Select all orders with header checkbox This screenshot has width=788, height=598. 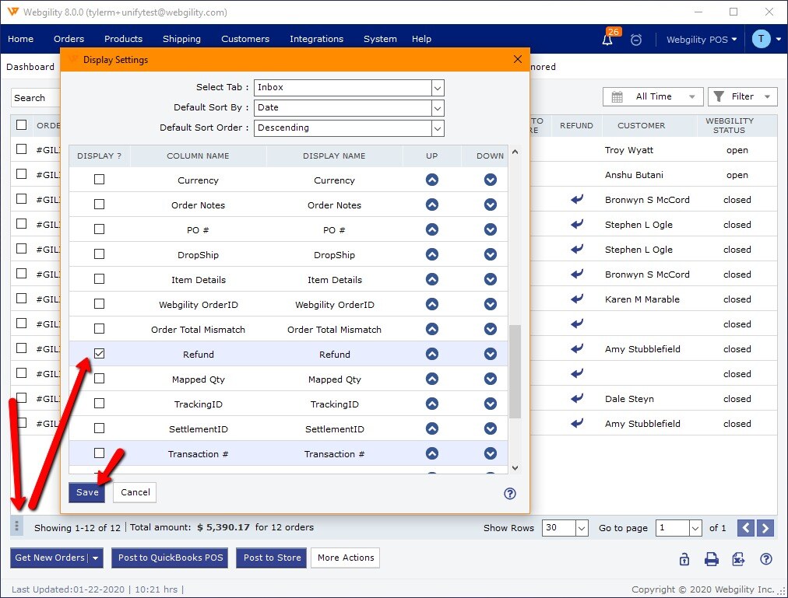[21, 124]
